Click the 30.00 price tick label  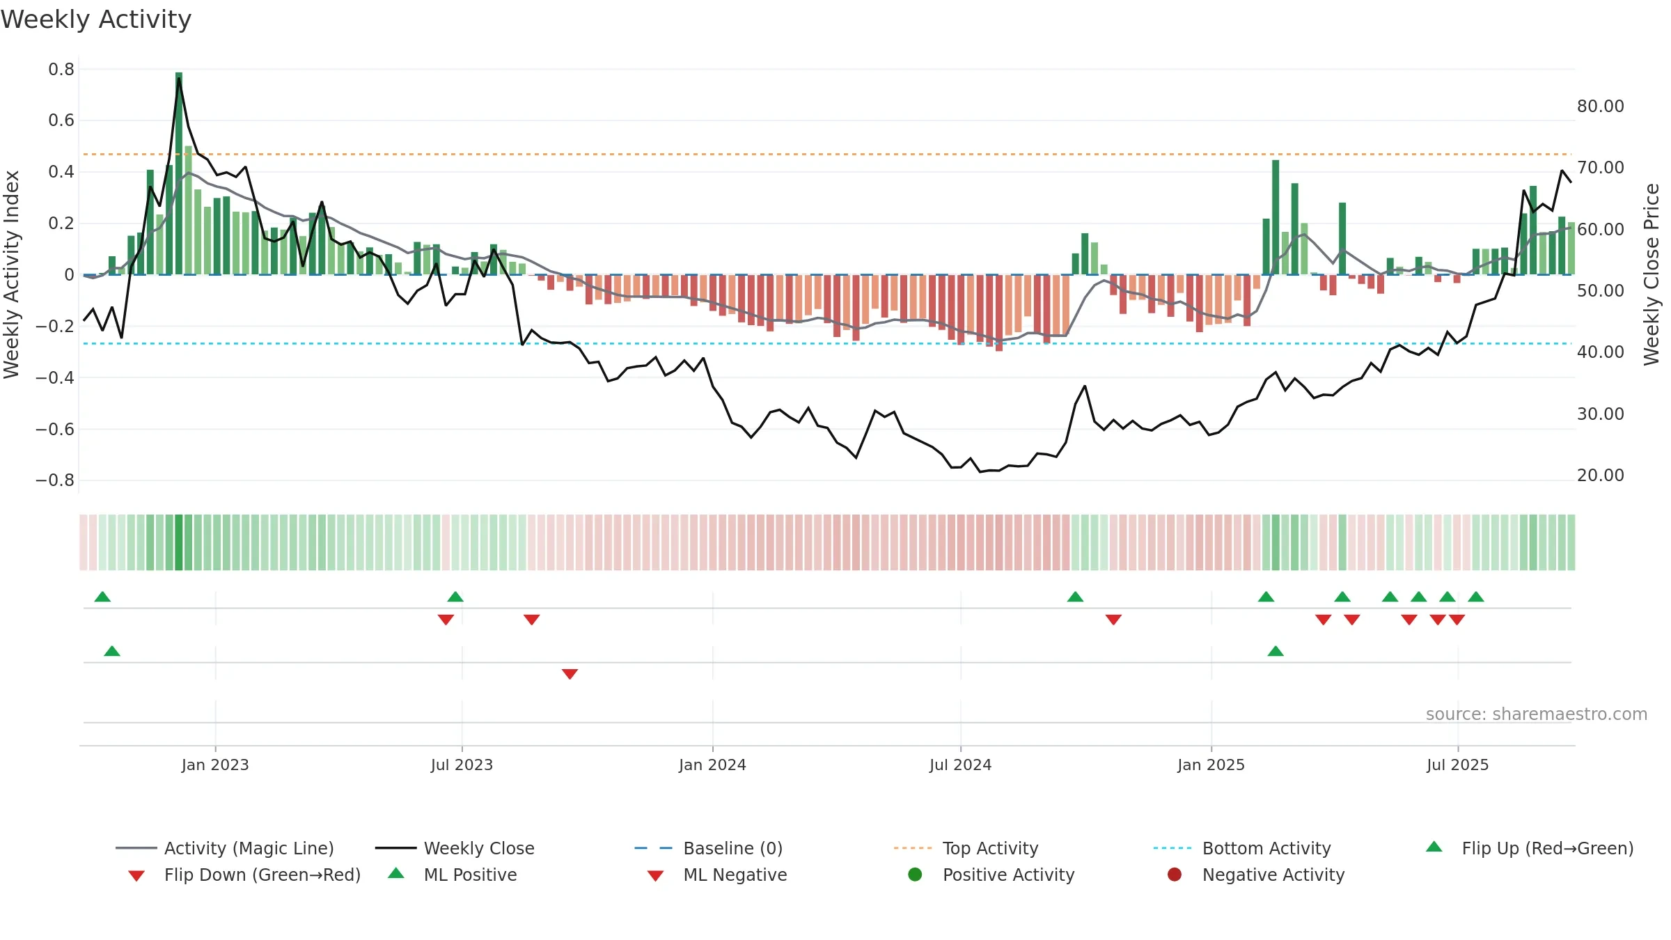(x=1600, y=414)
